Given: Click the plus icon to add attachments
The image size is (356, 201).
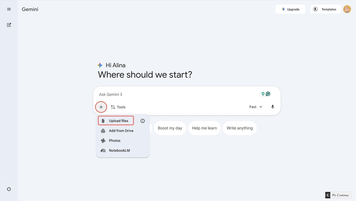Looking at the screenshot, I should [101, 107].
